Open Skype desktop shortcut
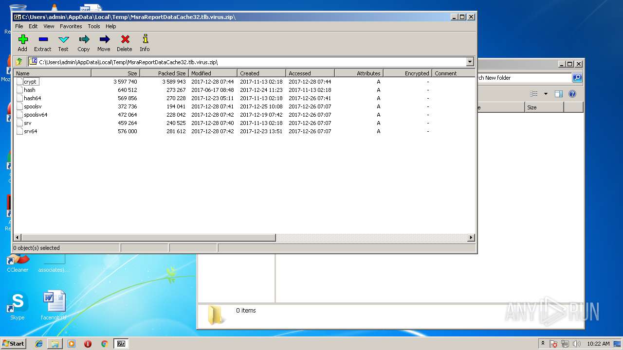Viewport: 623px width, 350px height. tap(17, 306)
